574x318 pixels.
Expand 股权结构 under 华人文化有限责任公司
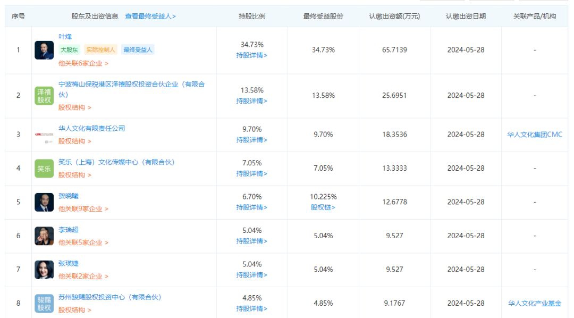(x=75, y=141)
